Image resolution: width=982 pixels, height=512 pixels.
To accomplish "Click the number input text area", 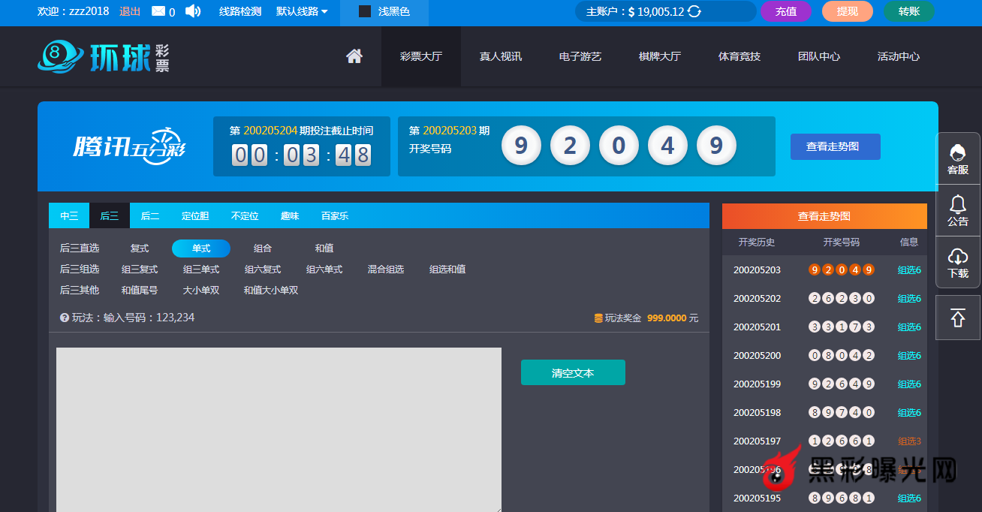I will pos(279,429).
